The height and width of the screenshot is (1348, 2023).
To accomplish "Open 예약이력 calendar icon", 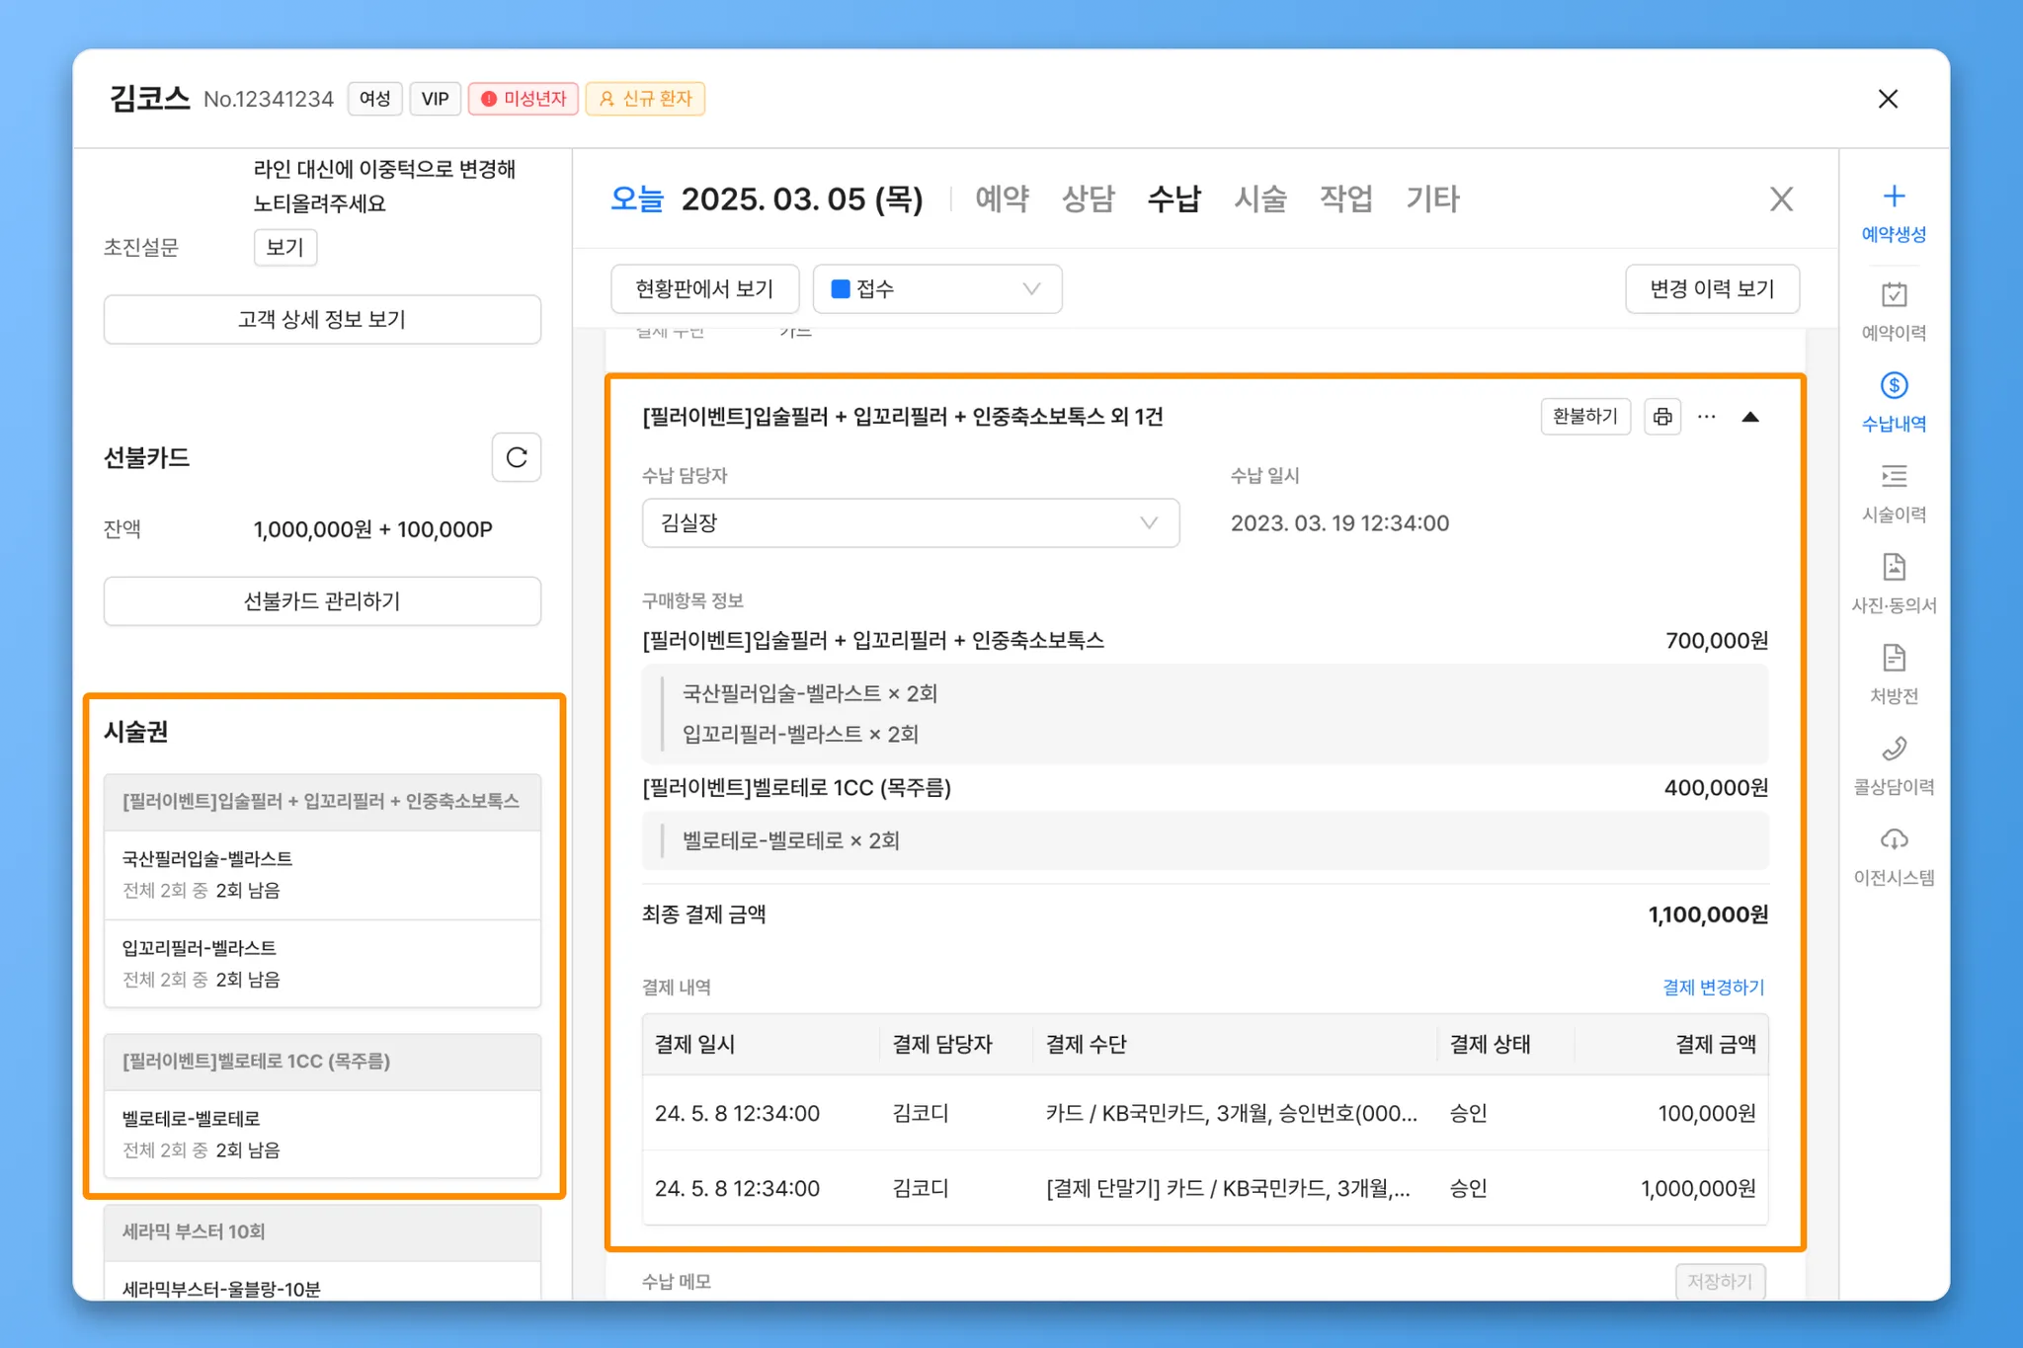I will pyautogui.click(x=1893, y=295).
